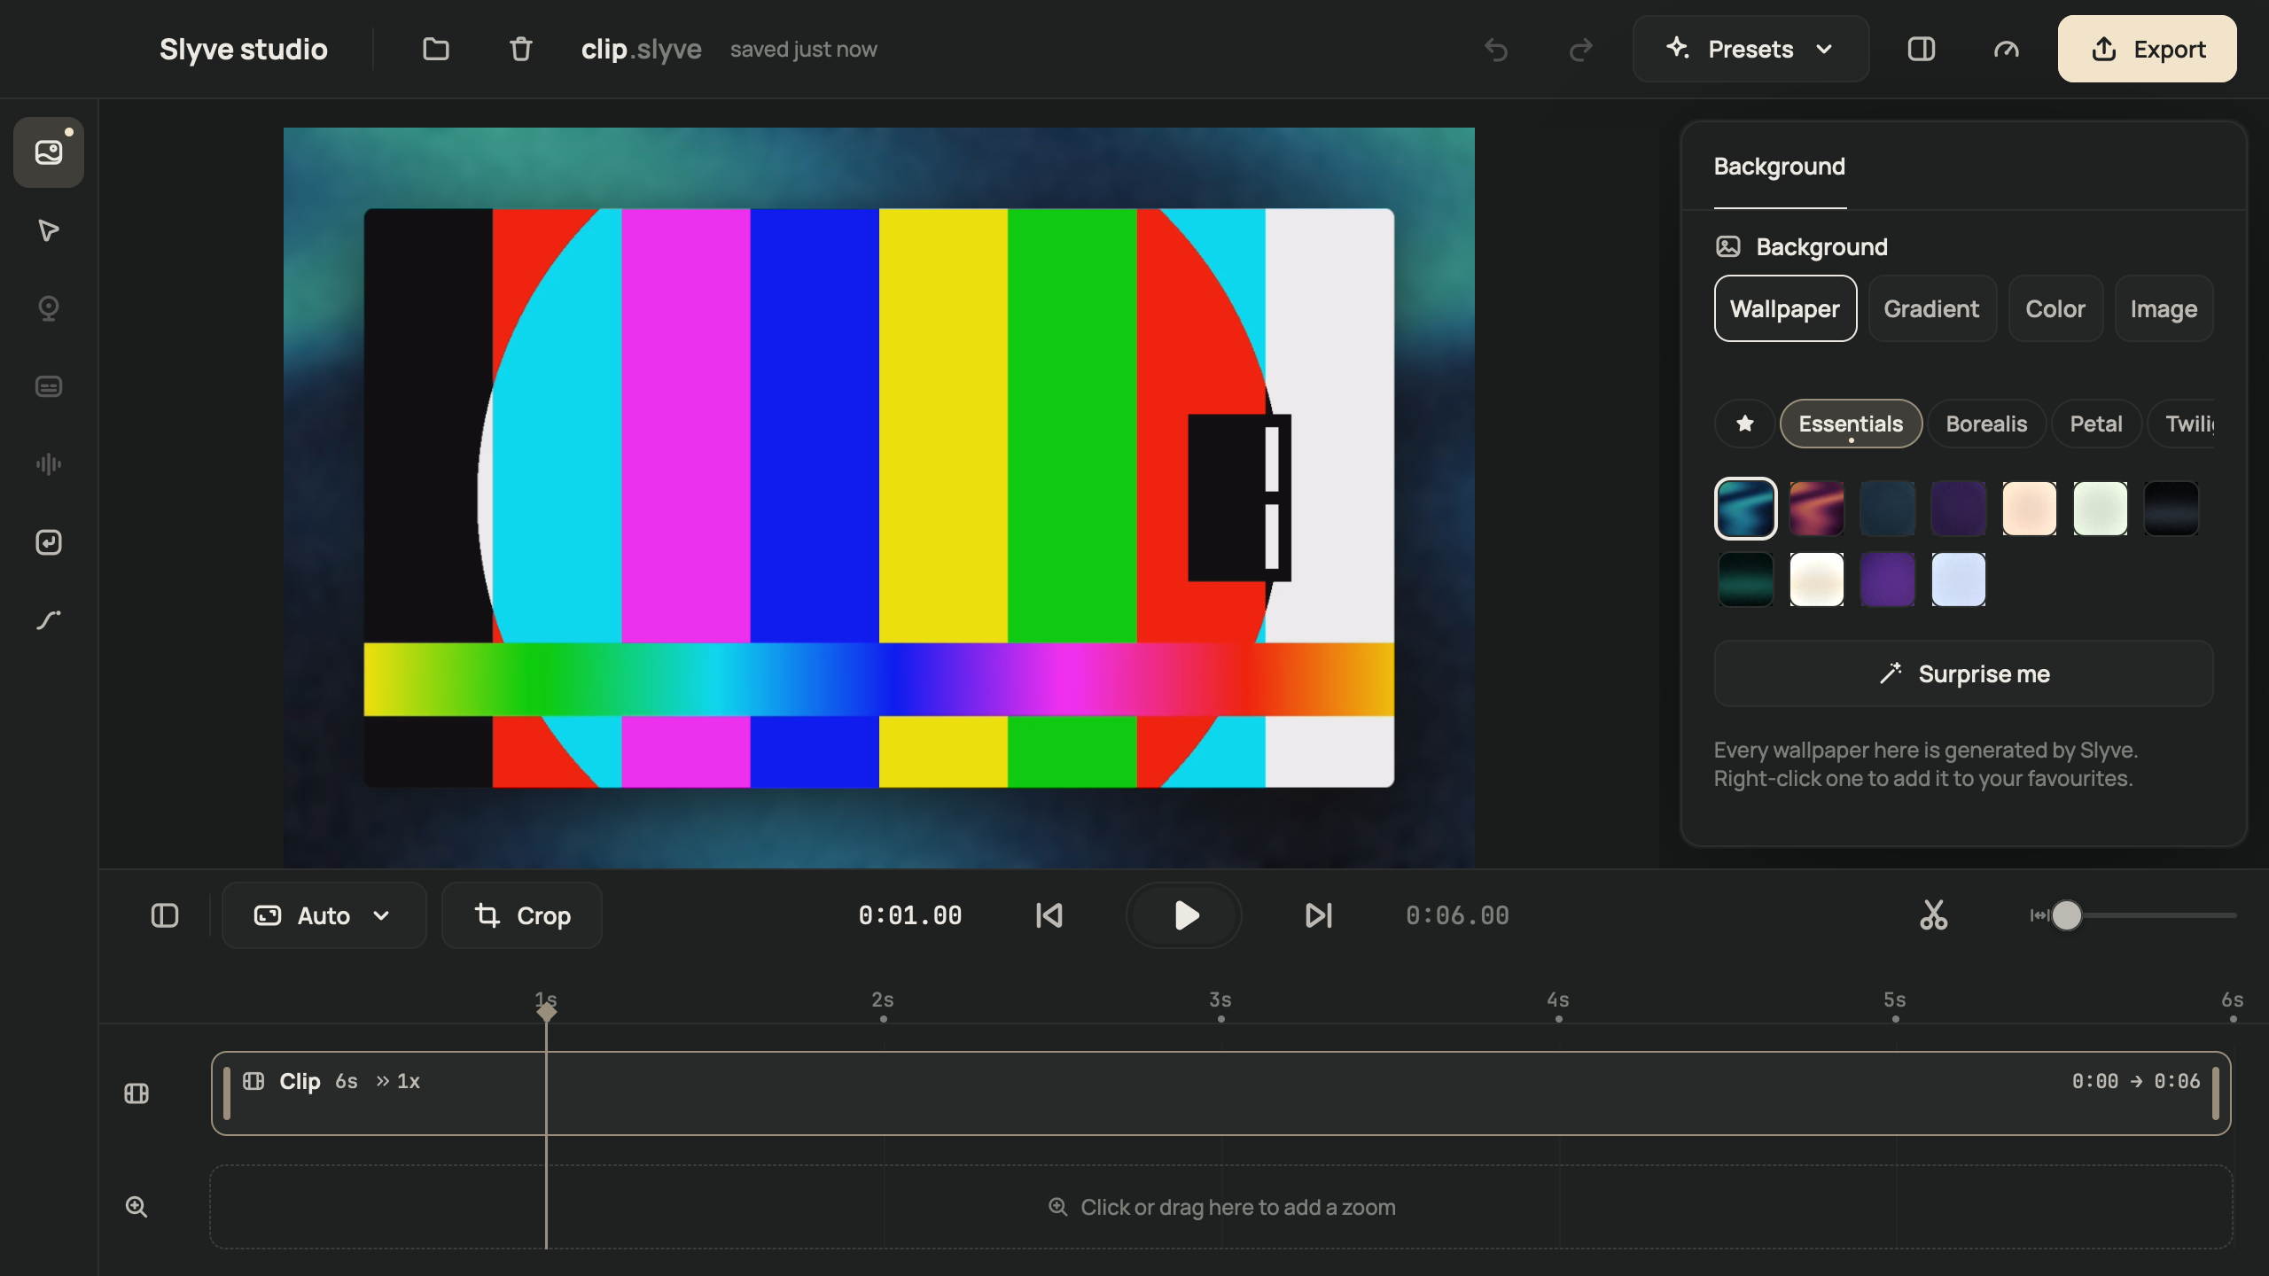The width and height of the screenshot is (2269, 1276).
Task: Choose the Gradient background type
Action: 1932,308
